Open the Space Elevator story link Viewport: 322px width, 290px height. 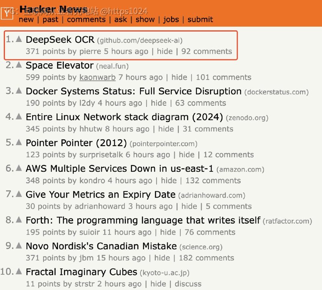click(60, 65)
